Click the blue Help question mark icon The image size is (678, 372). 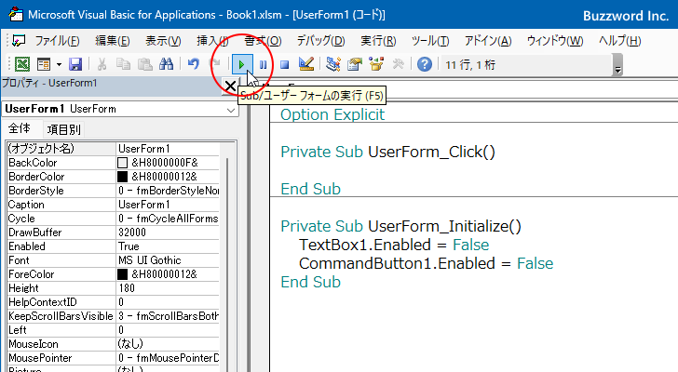click(425, 64)
